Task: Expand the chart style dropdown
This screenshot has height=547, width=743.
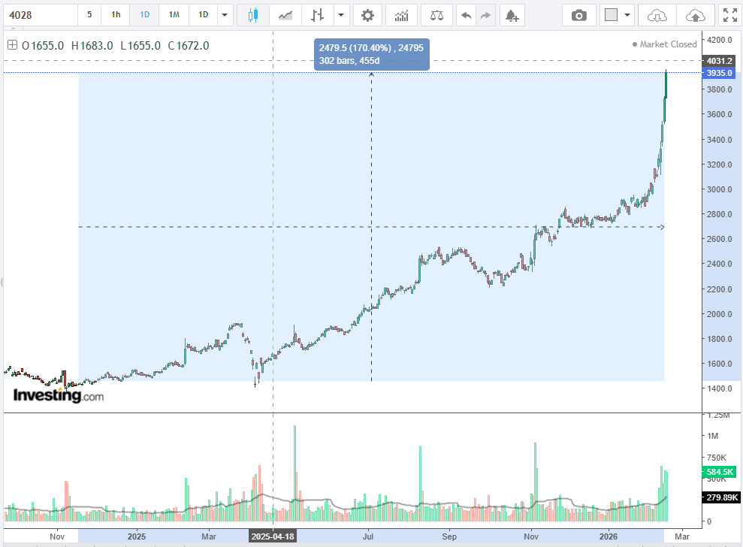Action: coord(341,15)
